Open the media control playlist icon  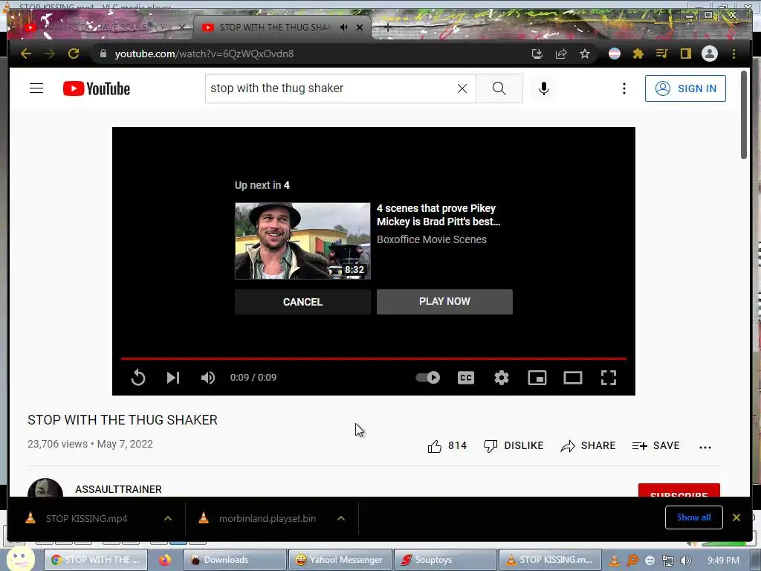(662, 54)
